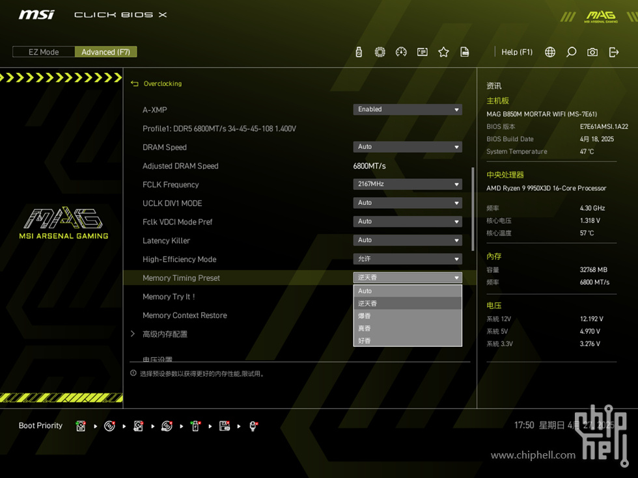The image size is (638, 478).
Task: Click the 1.318 V core voltage value
Action: (590, 220)
